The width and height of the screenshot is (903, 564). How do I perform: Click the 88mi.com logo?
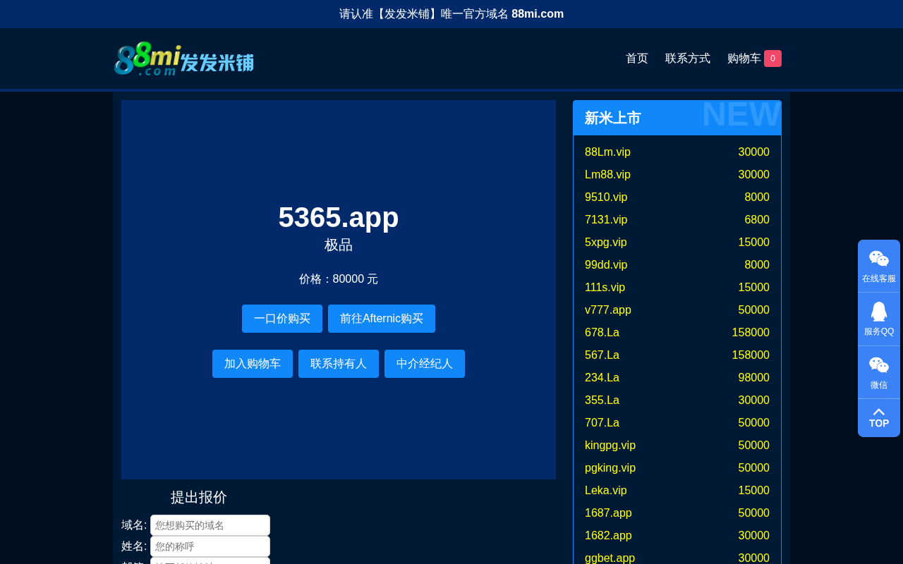click(183, 59)
